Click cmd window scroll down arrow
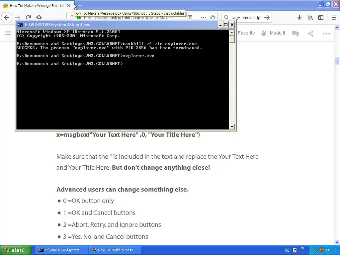Screen dimensions: 340x255 pyautogui.click(x=232, y=127)
